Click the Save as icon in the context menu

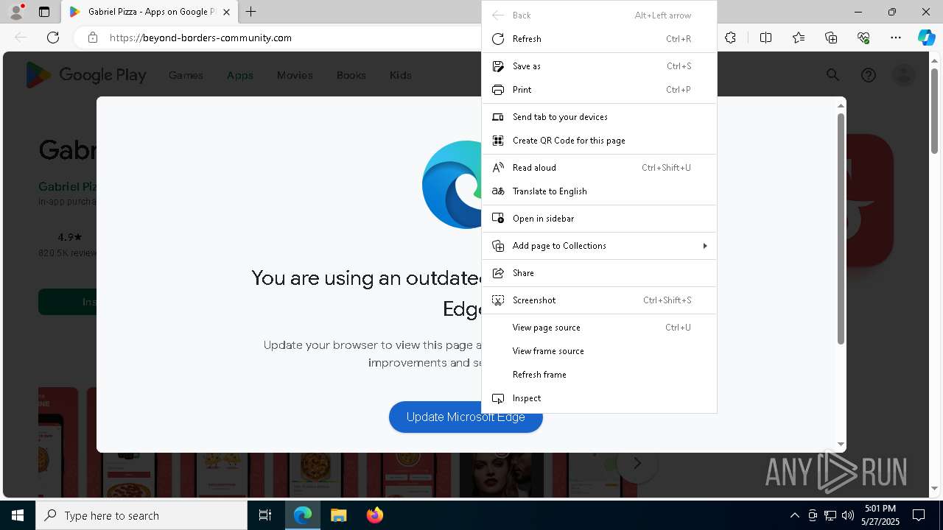coord(498,66)
